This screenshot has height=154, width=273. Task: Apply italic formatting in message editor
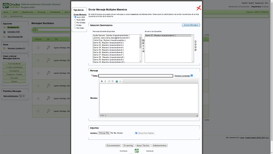pos(105,81)
